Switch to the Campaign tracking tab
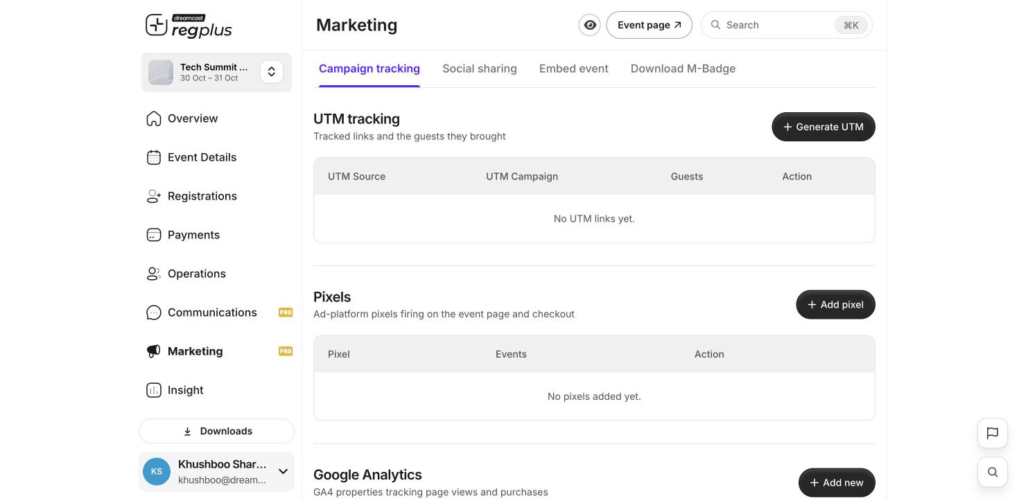This screenshot has height=501, width=1019. [x=369, y=69]
